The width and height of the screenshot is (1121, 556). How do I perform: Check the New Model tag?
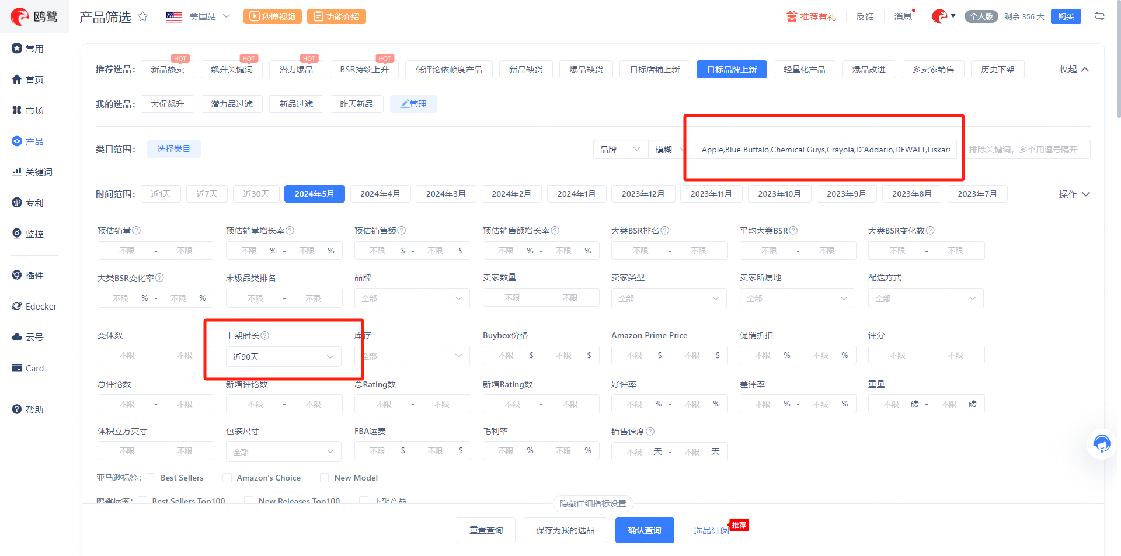click(325, 478)
